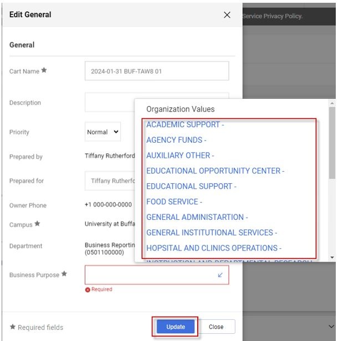Image resolution: width=338 pixels, height=341 pixels.
Task: Click the Description text field
Action: (110, 103)
